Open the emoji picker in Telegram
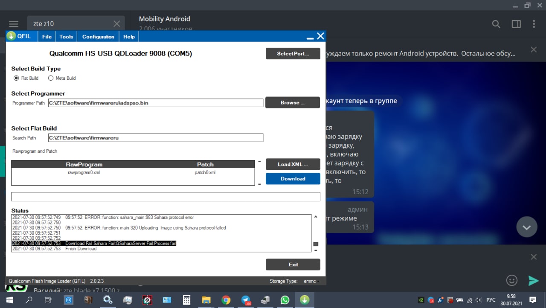Image resolution: width=546 pixels, height=308 pixels. pos(511,280)
